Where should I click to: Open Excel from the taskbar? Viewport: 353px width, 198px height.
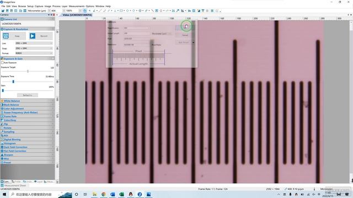click(121, 194)
